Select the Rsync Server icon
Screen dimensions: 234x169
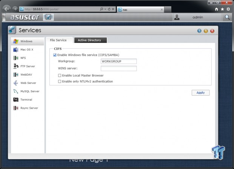click(x=16, y=108)
